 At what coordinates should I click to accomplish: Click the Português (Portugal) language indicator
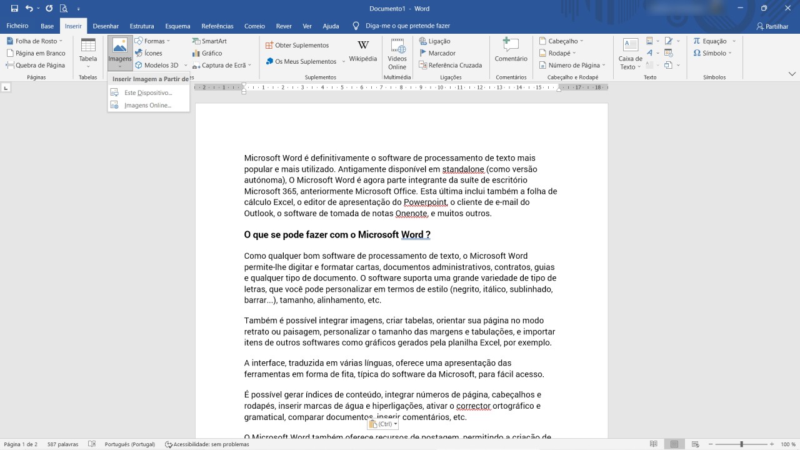point(129,444)
